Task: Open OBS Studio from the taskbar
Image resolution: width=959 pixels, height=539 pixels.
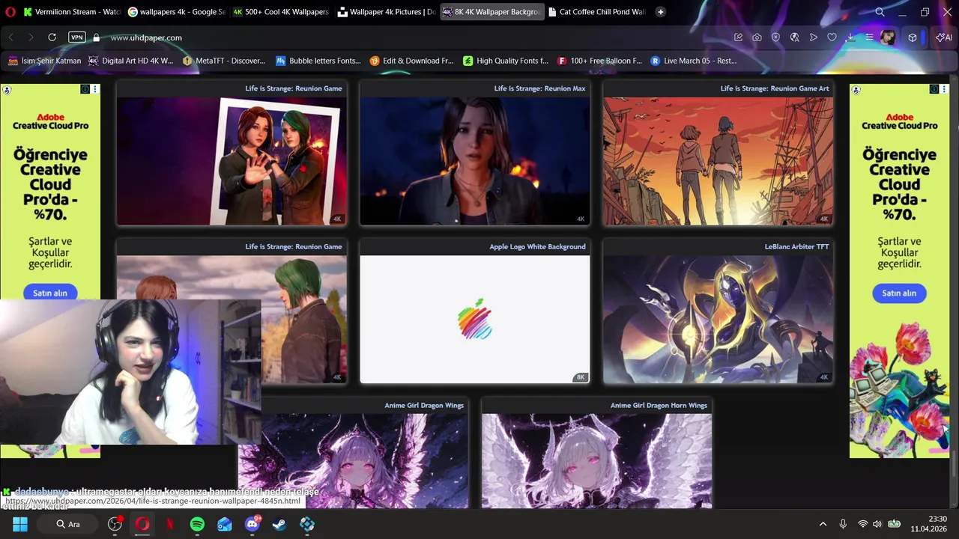Action: pos(115,524)
